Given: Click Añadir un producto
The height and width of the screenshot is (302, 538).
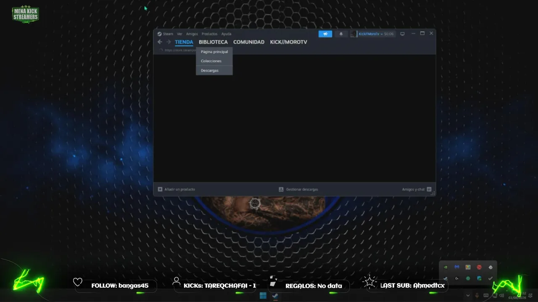Looking at the screenshot, I should tap(179, 190).
